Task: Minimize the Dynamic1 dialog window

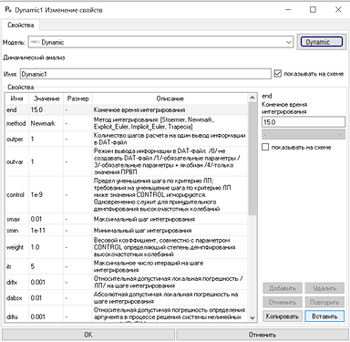Action: 288,10
